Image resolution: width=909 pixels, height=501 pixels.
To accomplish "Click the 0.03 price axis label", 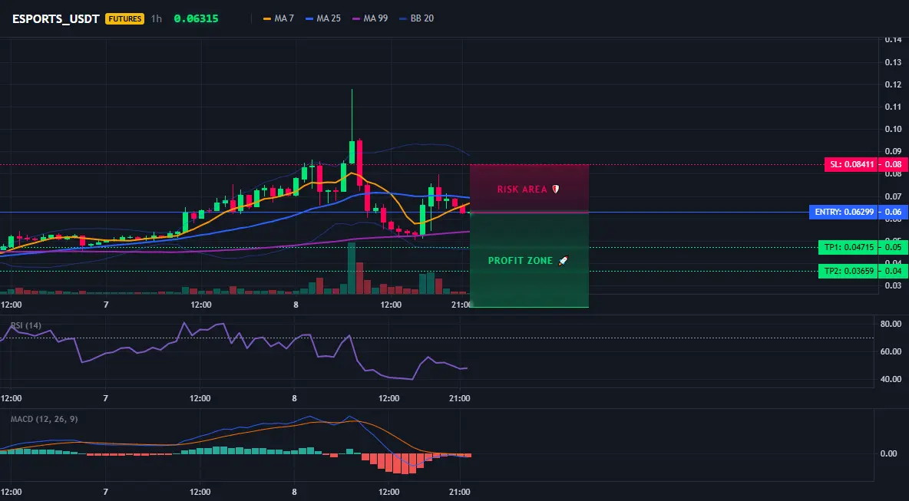I will 894,285.
